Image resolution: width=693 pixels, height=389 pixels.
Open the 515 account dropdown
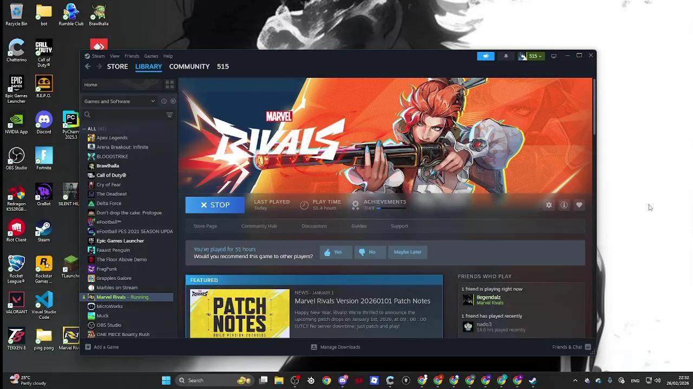531,56
